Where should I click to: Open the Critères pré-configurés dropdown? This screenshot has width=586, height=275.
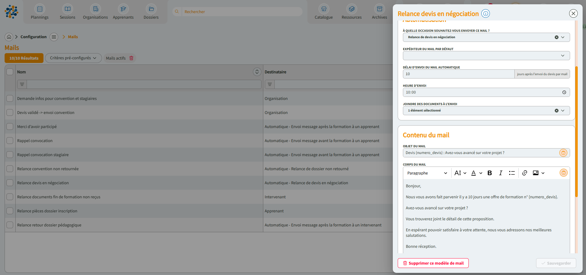73,58
